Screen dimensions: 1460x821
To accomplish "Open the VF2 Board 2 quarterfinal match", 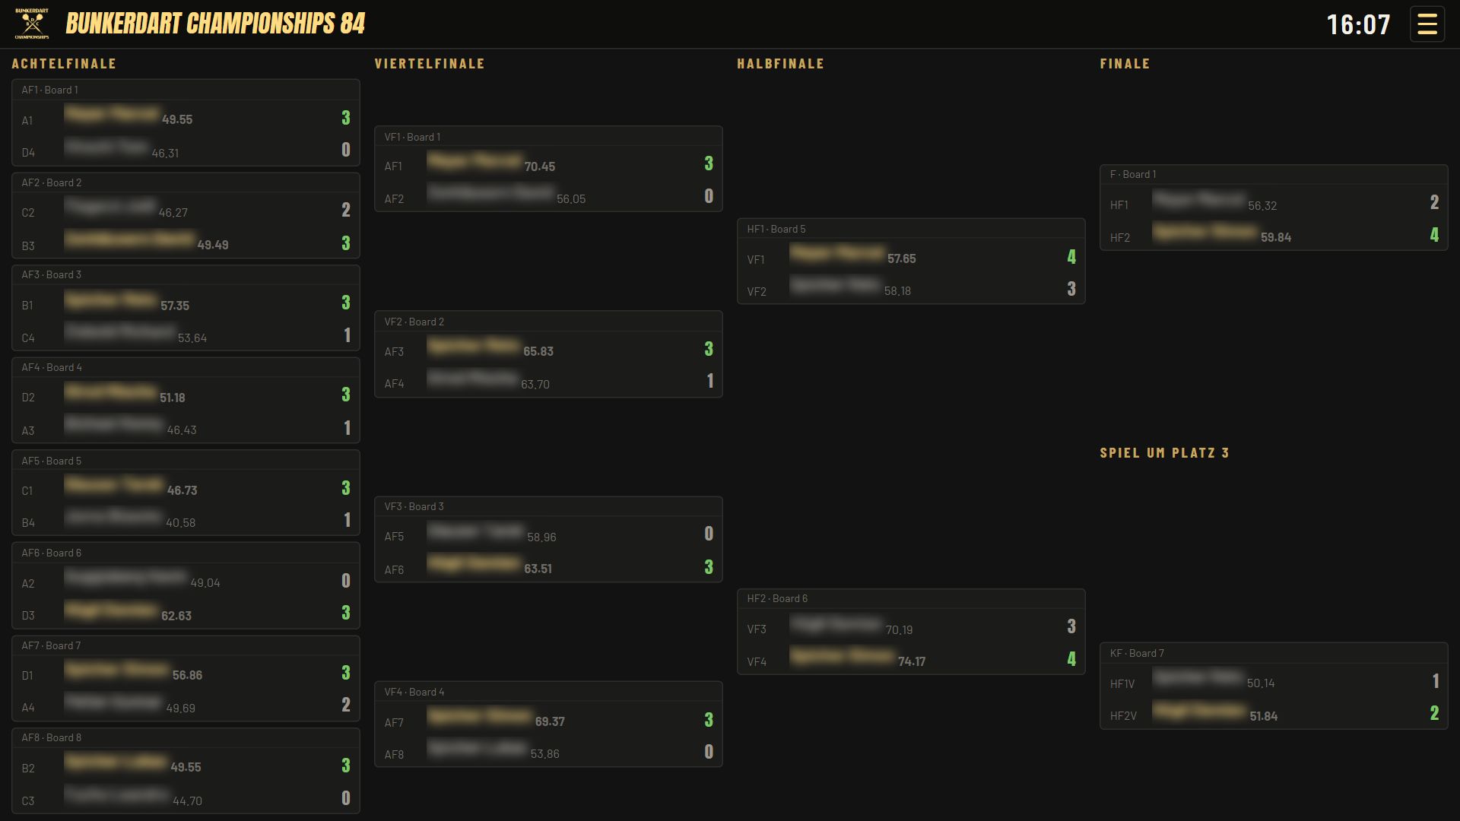I will coord(548,354).
